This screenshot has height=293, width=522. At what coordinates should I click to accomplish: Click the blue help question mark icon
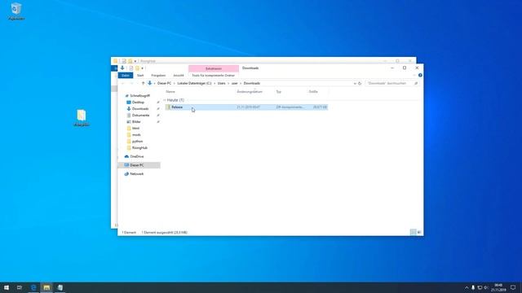[420, 76]
